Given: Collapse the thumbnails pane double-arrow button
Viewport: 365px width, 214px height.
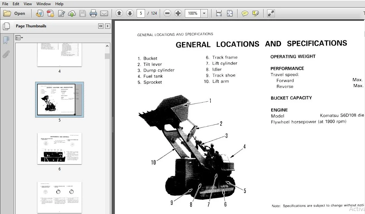Looking at the screenshot, I should click(x=101, y=26).
